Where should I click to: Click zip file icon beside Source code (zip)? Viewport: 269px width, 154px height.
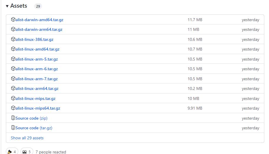click(13, 118)
